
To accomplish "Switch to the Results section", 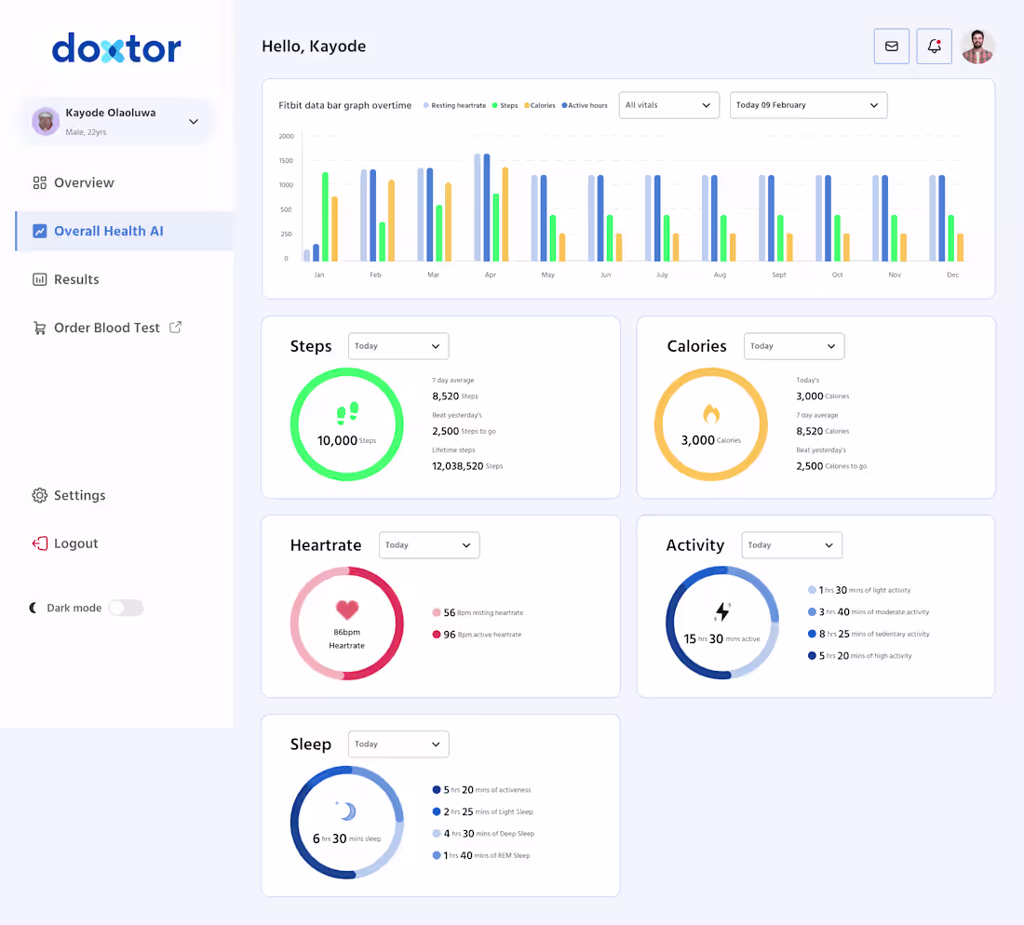I will pyautogui.click(x=74, y=279).
